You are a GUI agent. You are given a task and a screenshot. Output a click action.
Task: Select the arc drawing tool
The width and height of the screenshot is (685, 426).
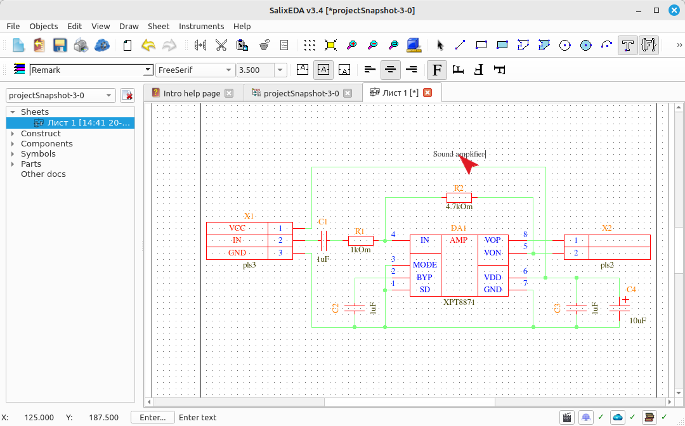point(607,45)
